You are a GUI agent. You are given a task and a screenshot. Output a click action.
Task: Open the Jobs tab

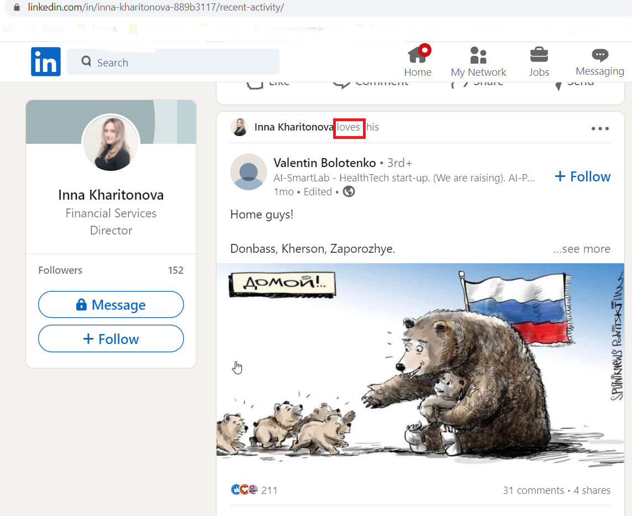[539, 61]
